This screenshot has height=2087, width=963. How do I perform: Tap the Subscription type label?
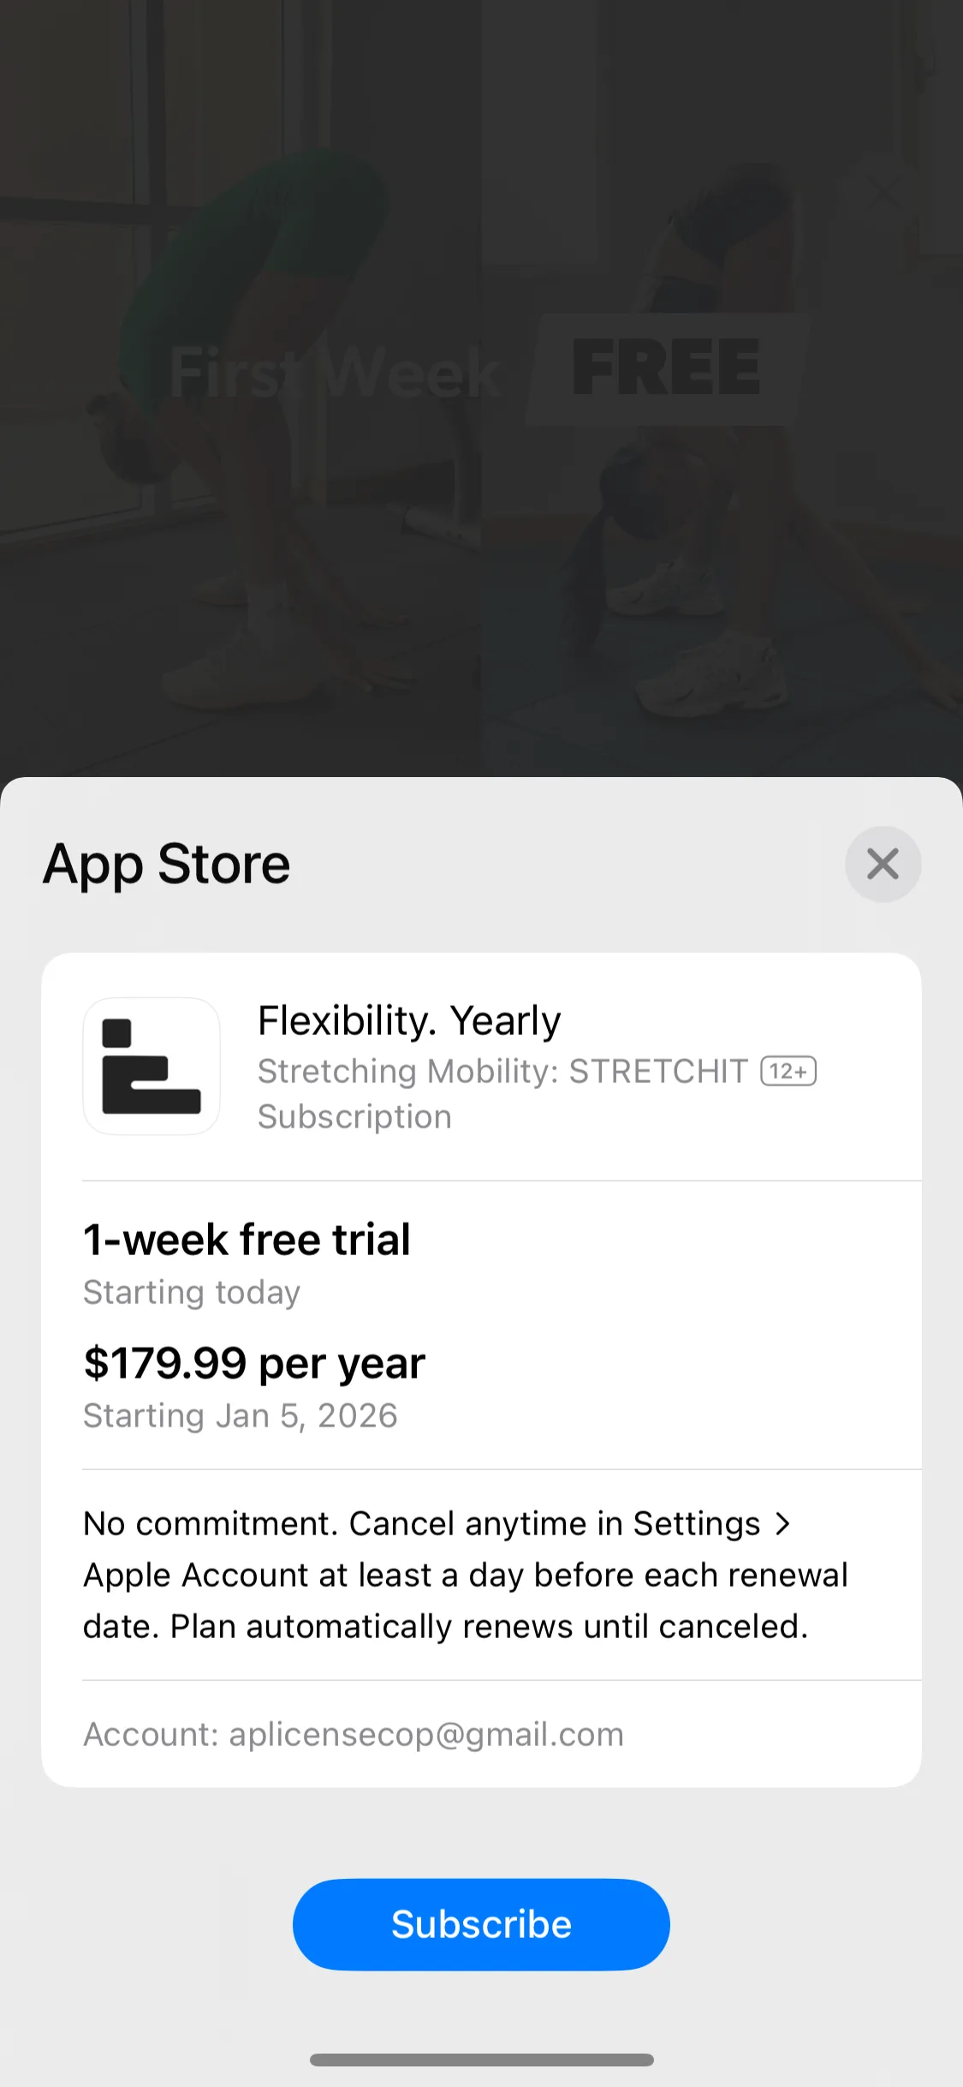(x=354, y=1116)
